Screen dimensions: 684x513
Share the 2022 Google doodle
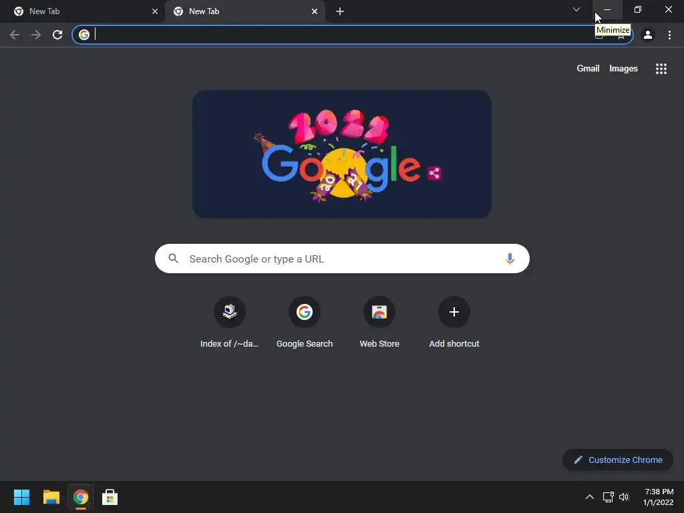pos(434,173)
